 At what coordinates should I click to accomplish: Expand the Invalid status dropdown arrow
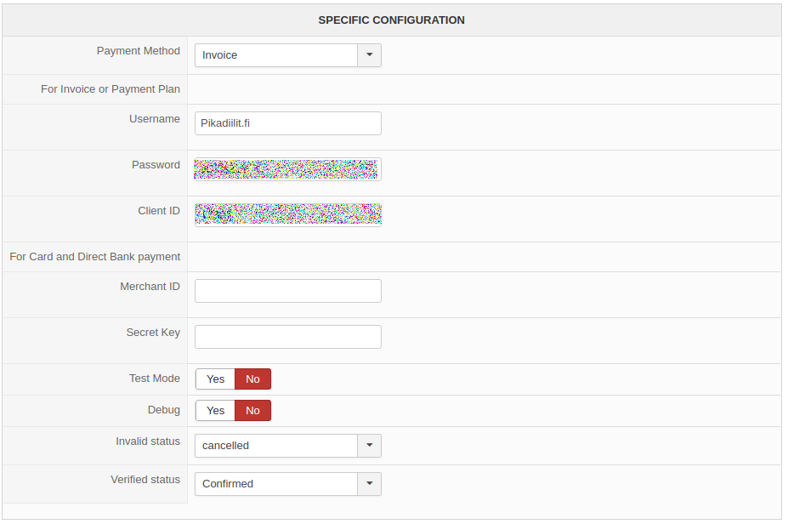(369, 446)
